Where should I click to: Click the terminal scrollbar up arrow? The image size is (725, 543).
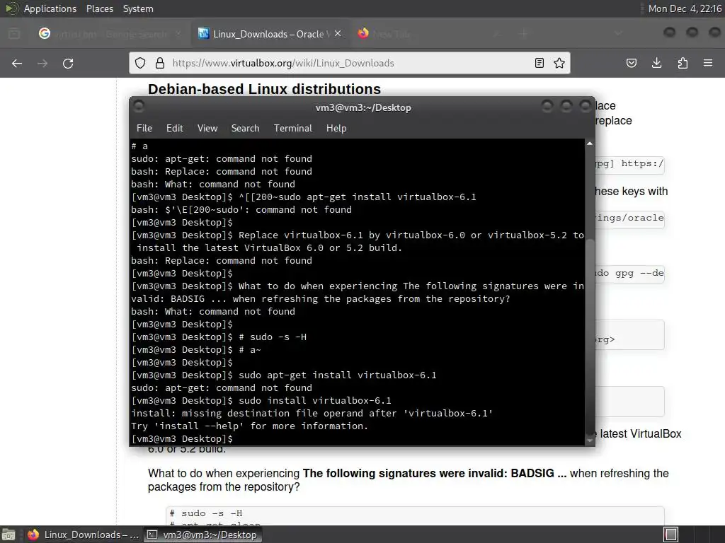[x=590, y=144]
